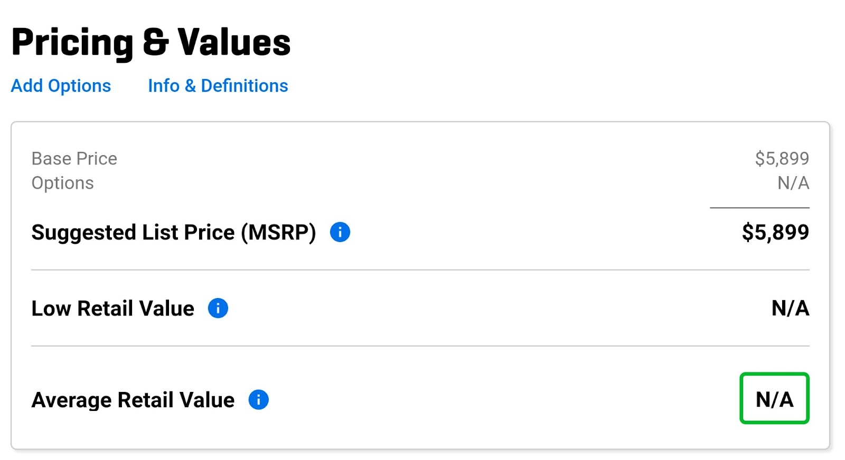Click the ampersand in the page heading

155,43
